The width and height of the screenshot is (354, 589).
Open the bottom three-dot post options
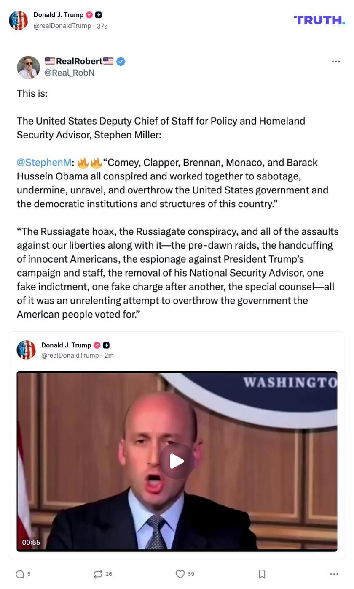click(x=334, y=574)
